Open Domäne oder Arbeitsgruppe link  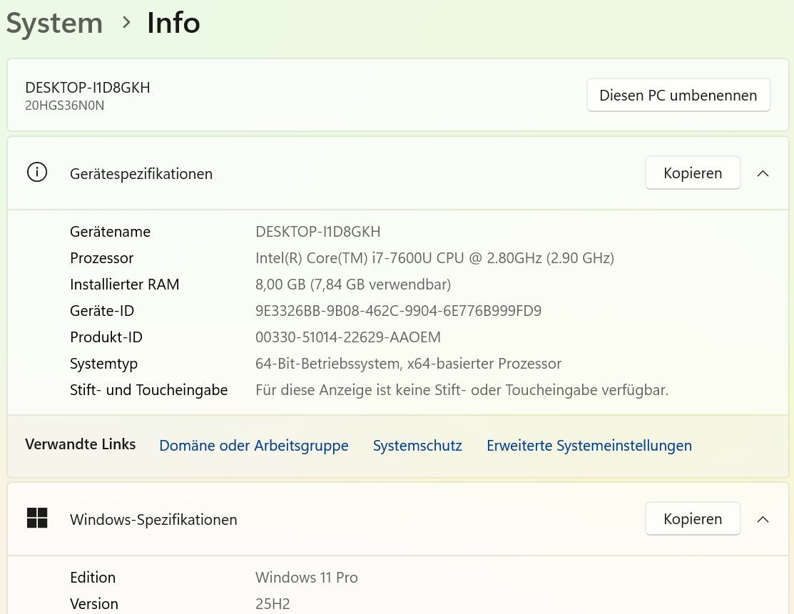pyautogui.click(x=253, y=446)
